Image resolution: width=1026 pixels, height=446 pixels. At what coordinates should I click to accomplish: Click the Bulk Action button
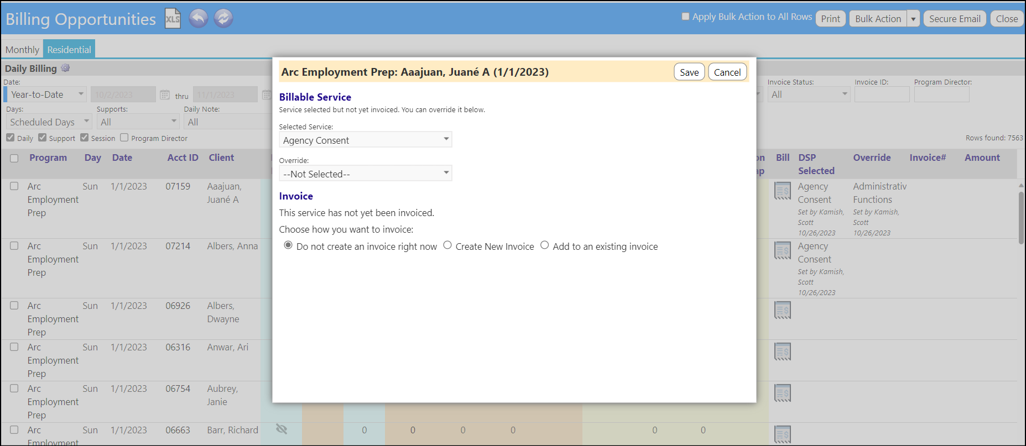[x=878, y=19]
